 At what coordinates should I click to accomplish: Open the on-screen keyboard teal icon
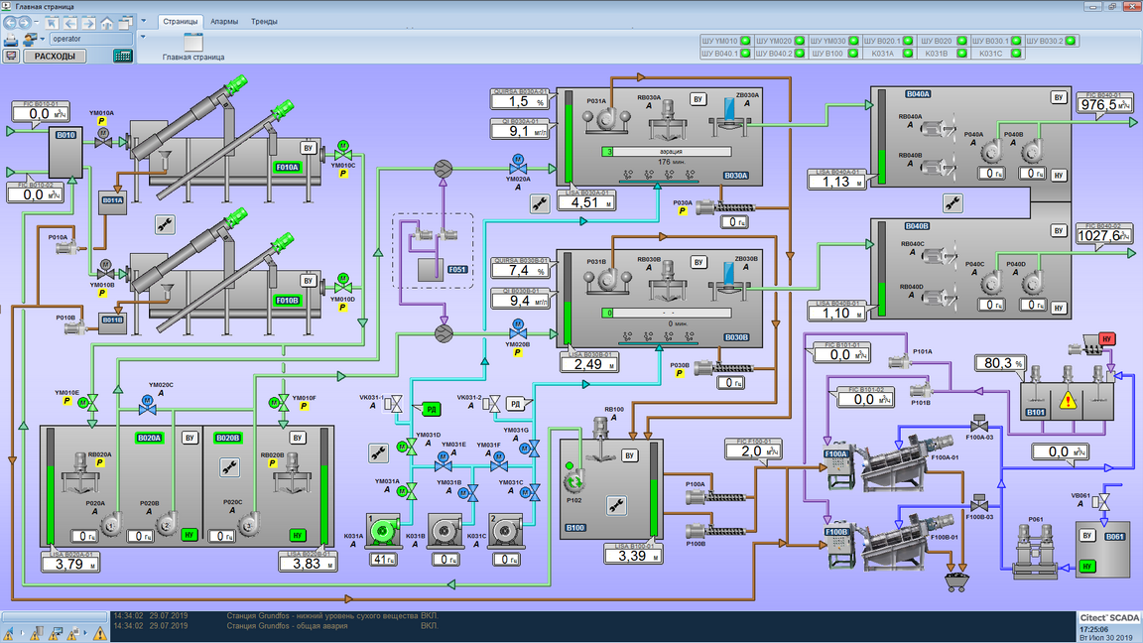click(x=122, y=56)
